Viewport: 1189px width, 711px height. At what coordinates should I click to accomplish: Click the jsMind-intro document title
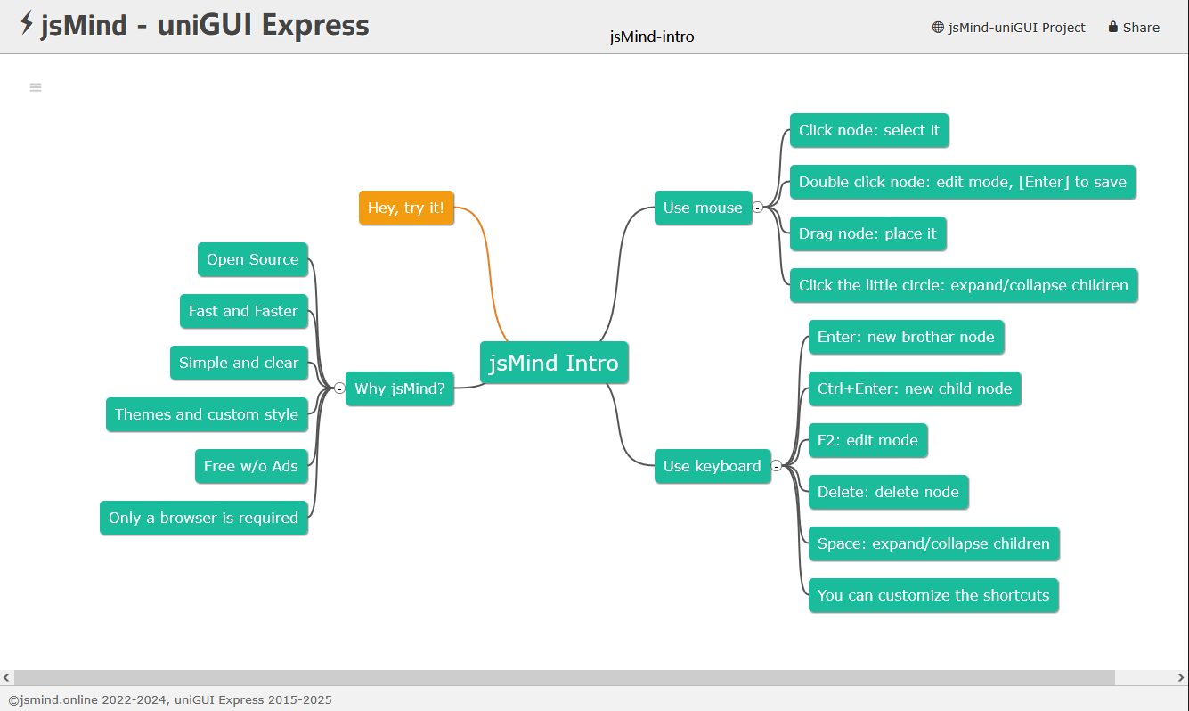[x=652, y=37]
